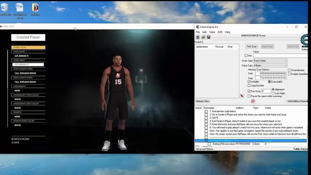The image size is (311, 175).
Task: Toggle the Fast Scan checkbox
Action: tap(249, 91)
